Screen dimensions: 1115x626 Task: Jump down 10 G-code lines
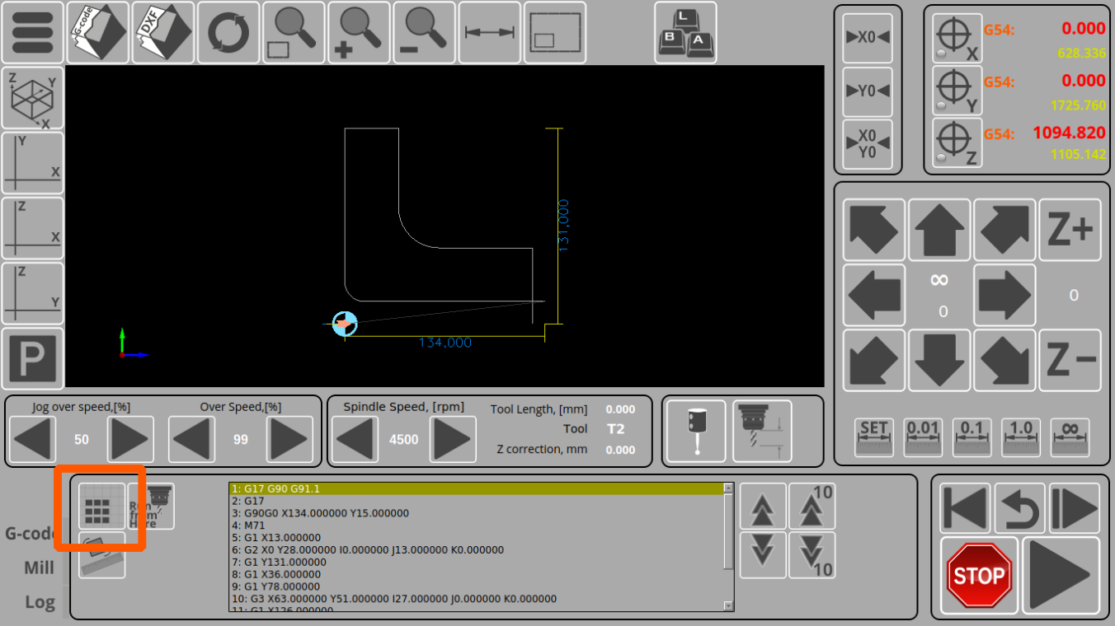(x=812, y=554)
